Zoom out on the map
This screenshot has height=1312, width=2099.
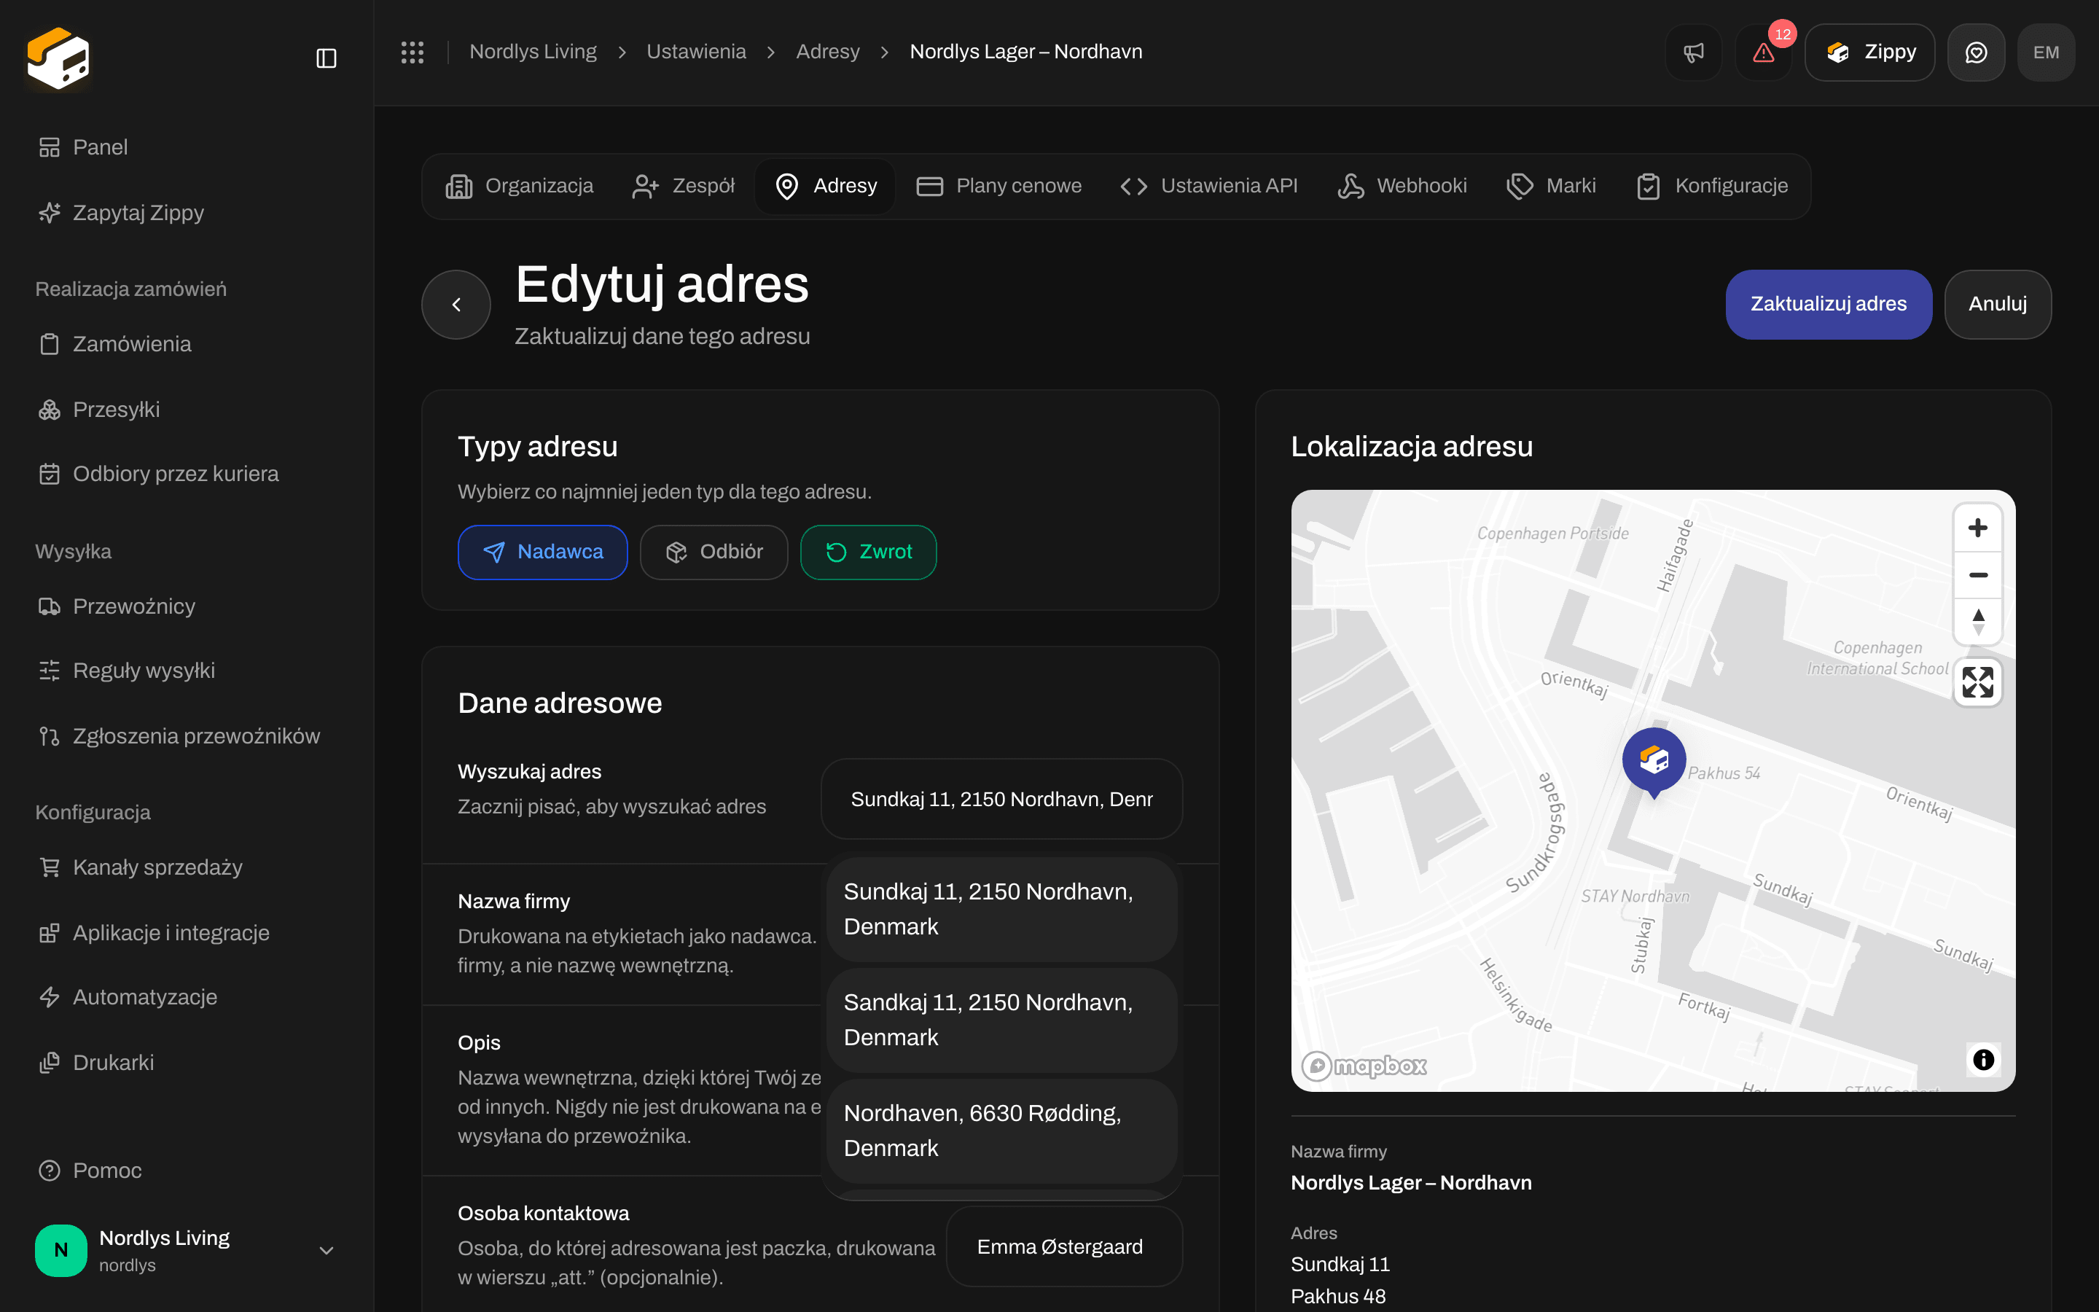[1977, 574]
